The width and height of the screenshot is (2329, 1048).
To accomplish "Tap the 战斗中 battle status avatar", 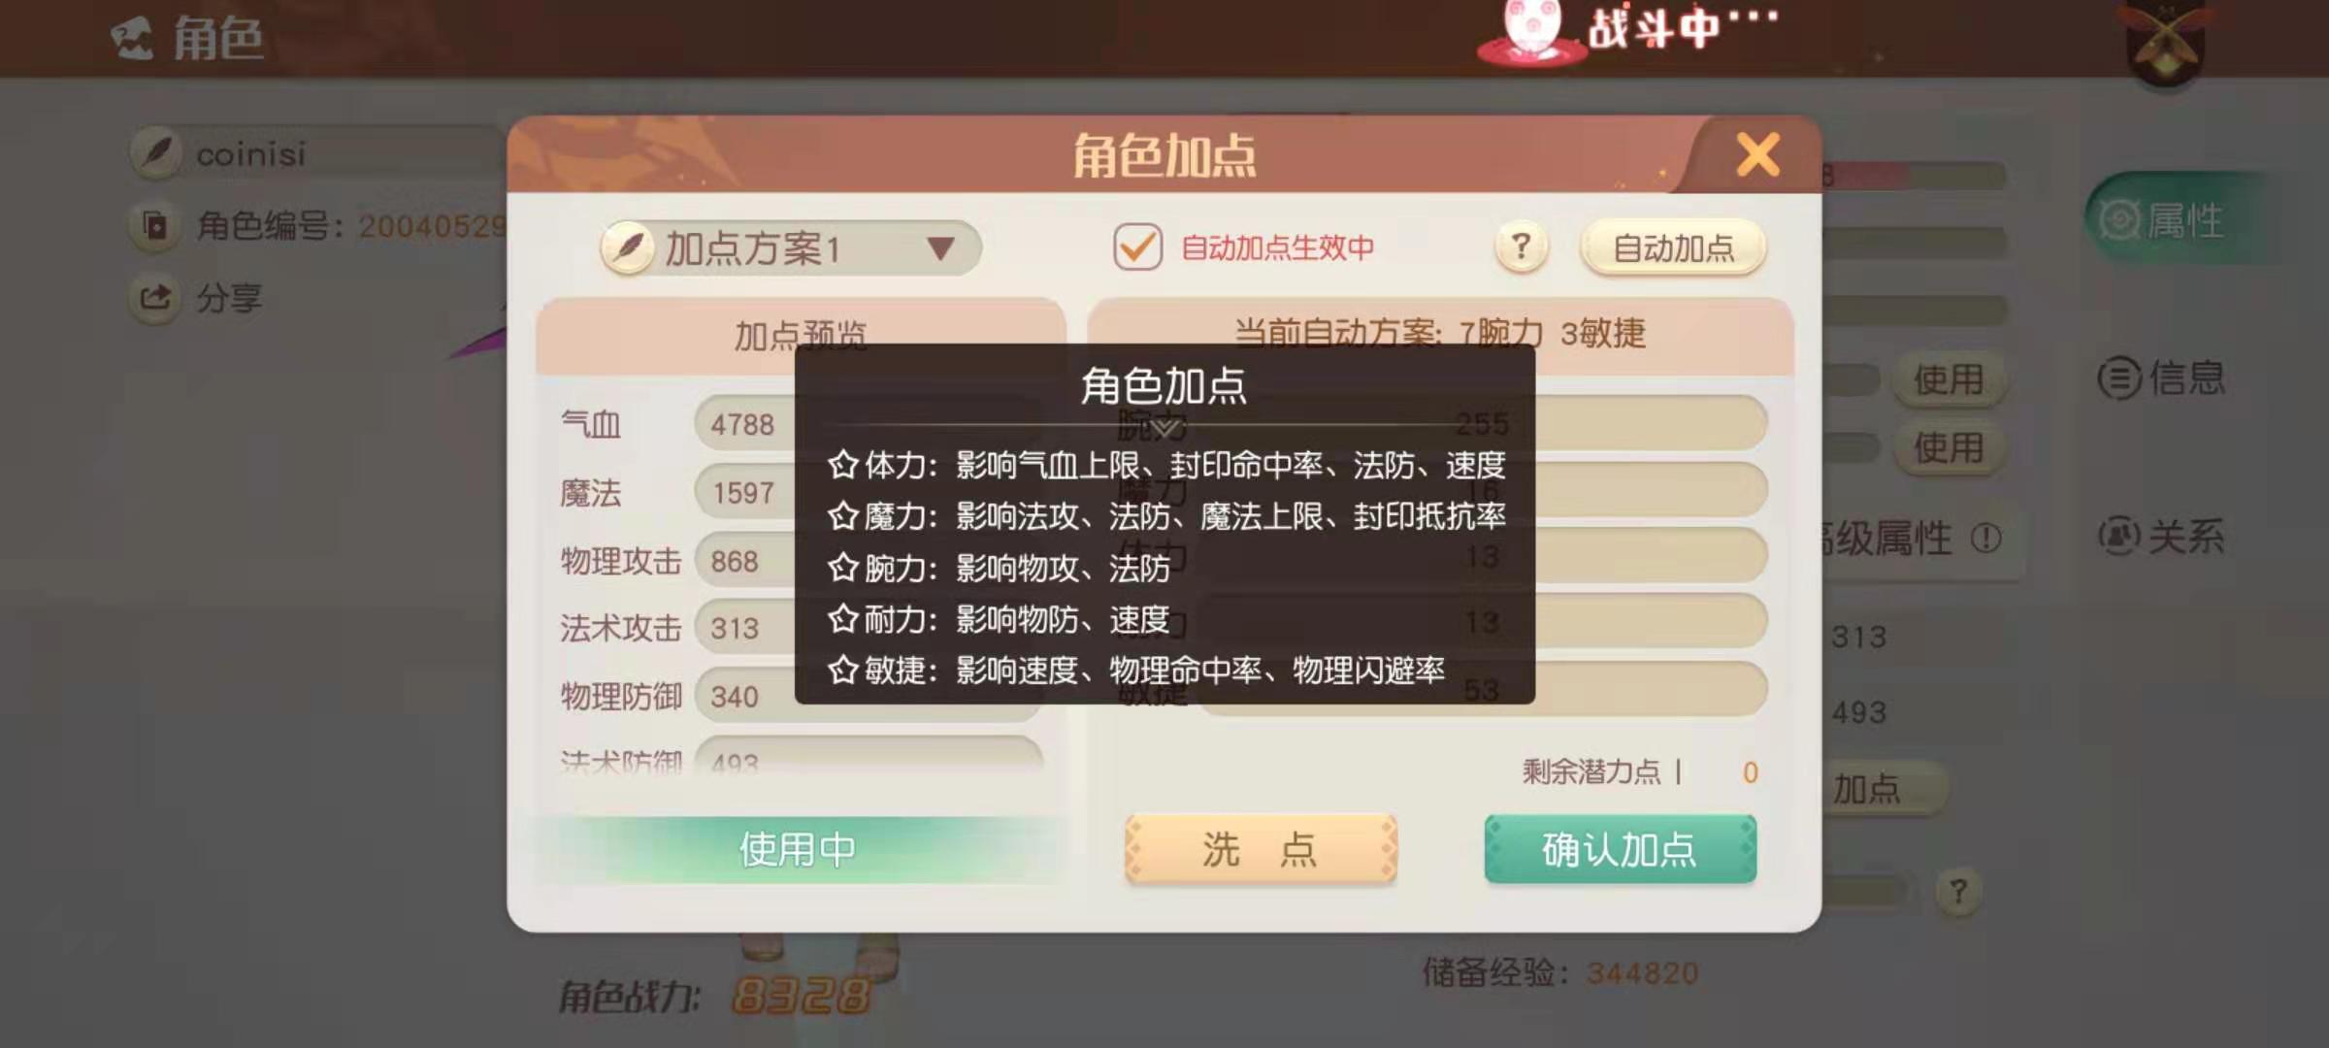I will [x=1531, y=27].
